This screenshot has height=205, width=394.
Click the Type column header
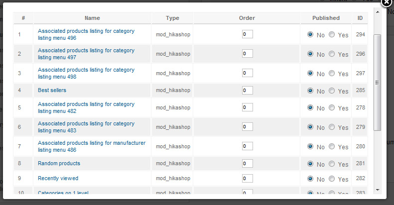(172, 18)
